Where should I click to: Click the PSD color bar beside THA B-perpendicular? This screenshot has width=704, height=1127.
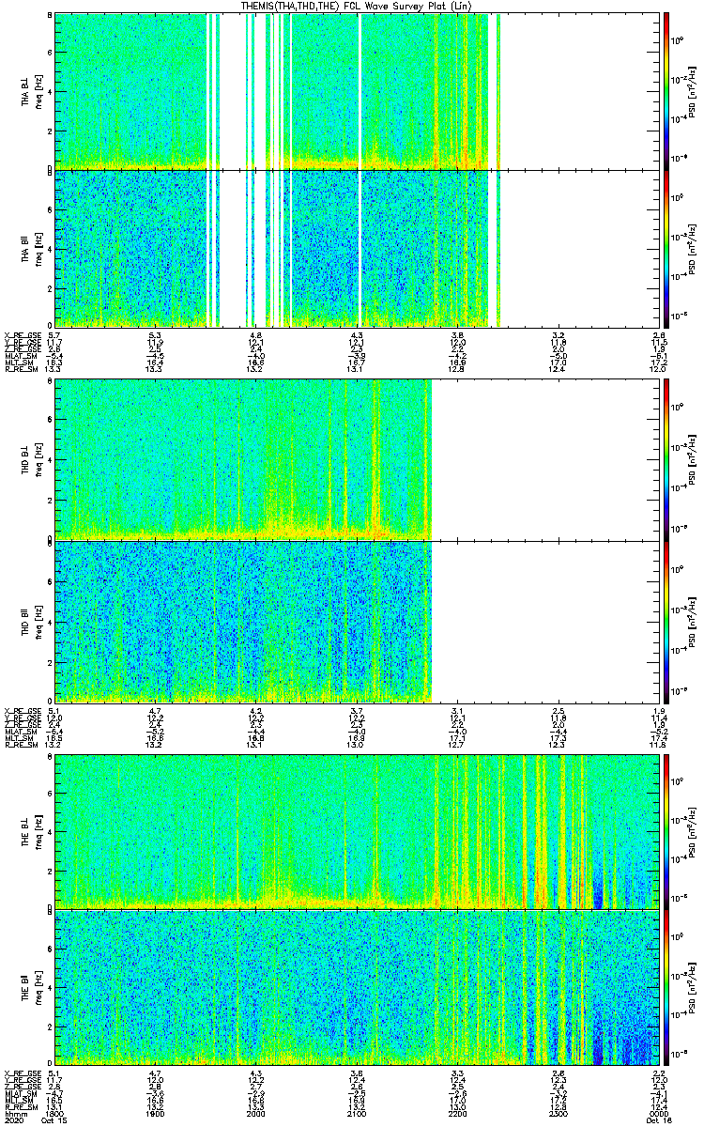coord(666,90)
